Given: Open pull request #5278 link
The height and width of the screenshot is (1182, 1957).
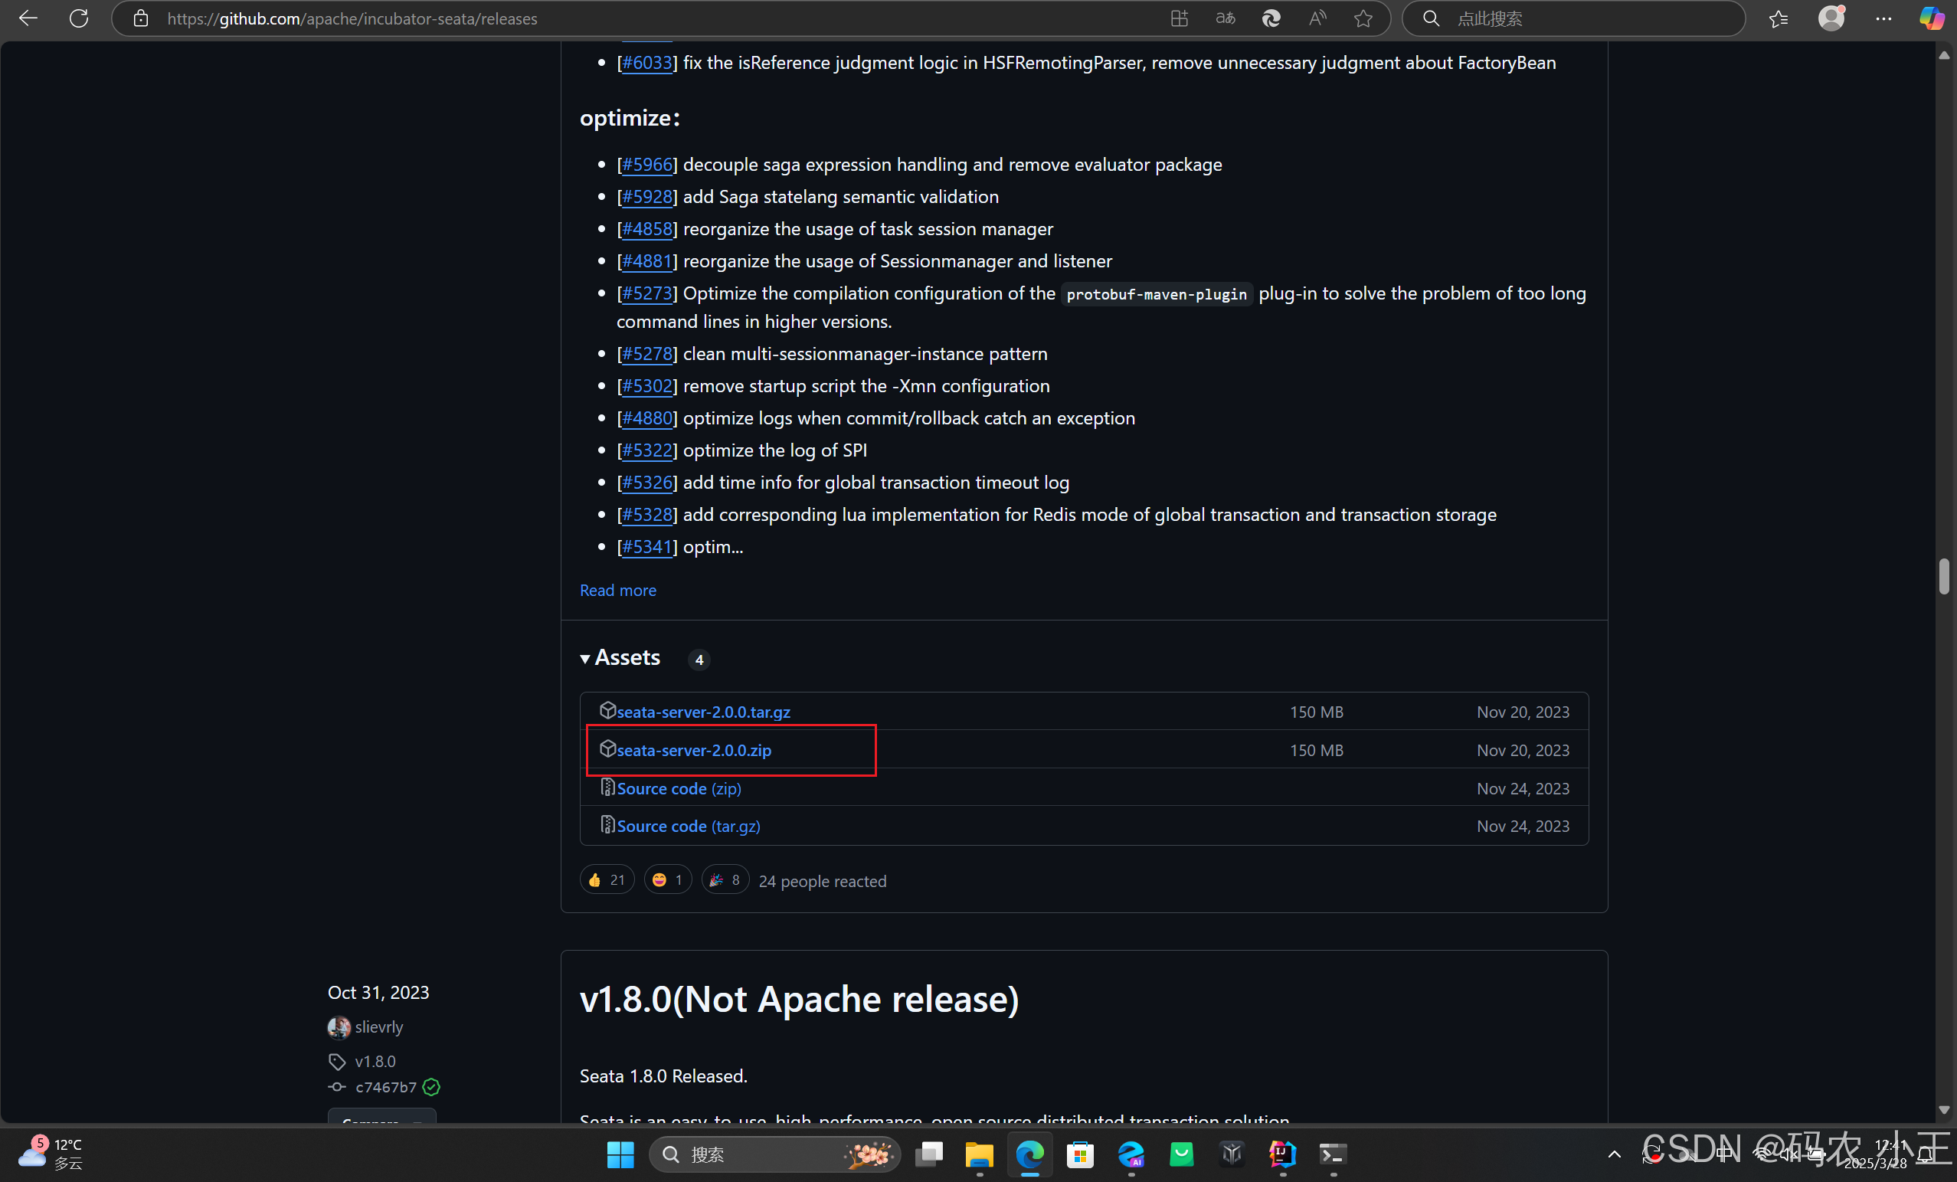Looking at the screenshot, I should click(x=646, y=353).
